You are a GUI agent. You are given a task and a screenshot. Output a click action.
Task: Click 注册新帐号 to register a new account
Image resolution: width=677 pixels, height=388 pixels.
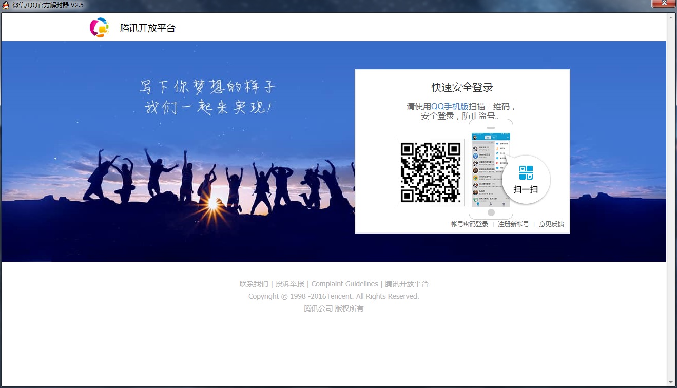coord(513,224)
